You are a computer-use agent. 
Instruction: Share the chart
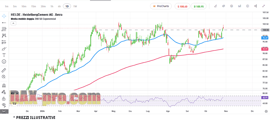(x=255, y=6)
